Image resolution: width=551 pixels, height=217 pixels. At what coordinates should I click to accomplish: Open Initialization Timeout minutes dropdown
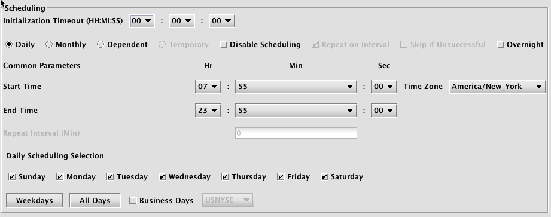coord(182,21)
